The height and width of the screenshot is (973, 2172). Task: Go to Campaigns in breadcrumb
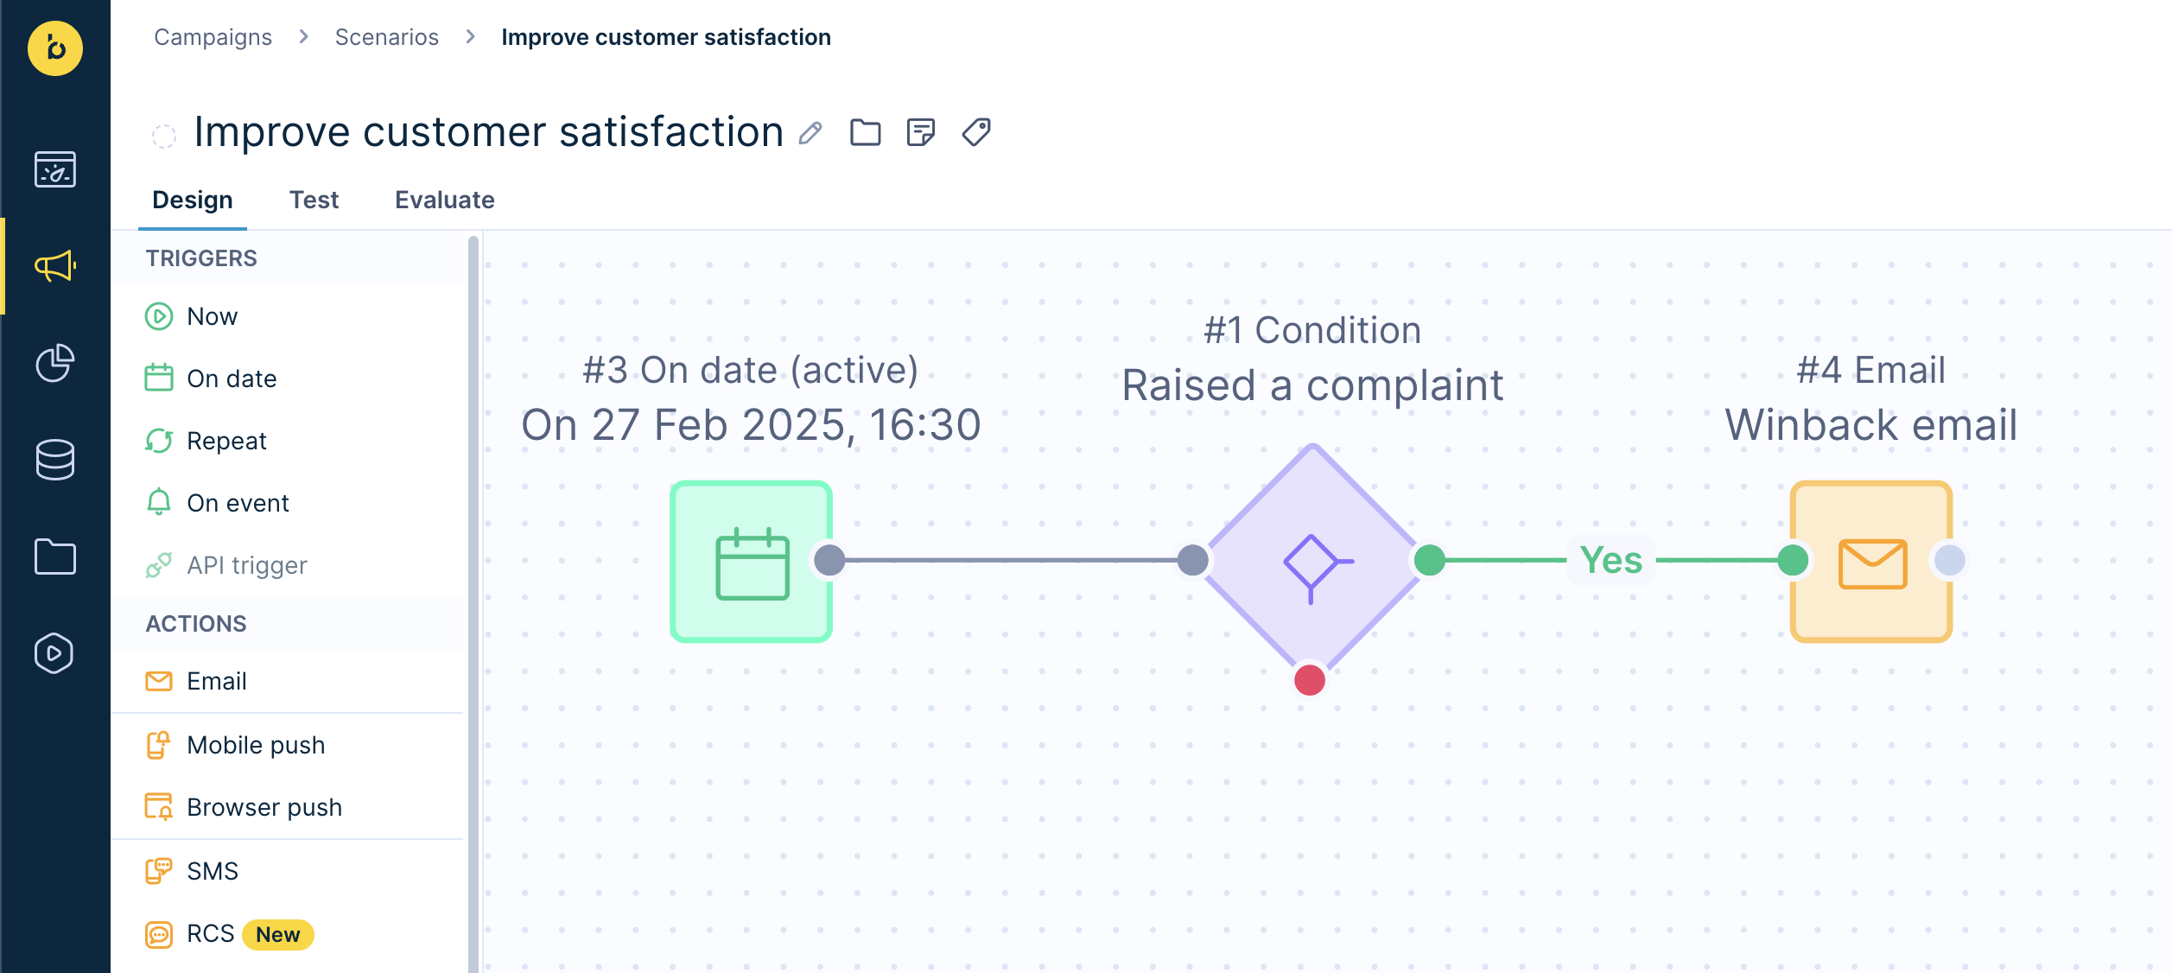point(213,37)
